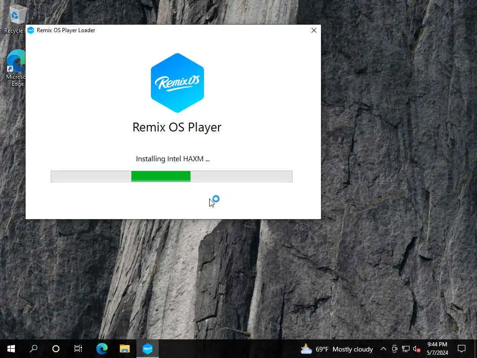The height and width of the screenshot is (358, 477).
Task: Launch Microsoft Edge from the taskbar
Action: [102, 349]
